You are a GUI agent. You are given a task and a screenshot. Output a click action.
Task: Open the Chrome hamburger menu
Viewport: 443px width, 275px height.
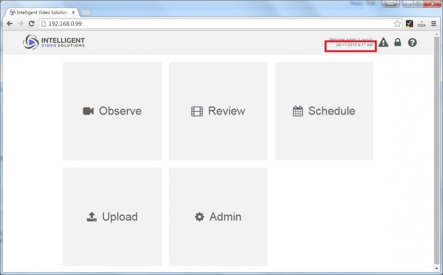click(x=434, y=24)
